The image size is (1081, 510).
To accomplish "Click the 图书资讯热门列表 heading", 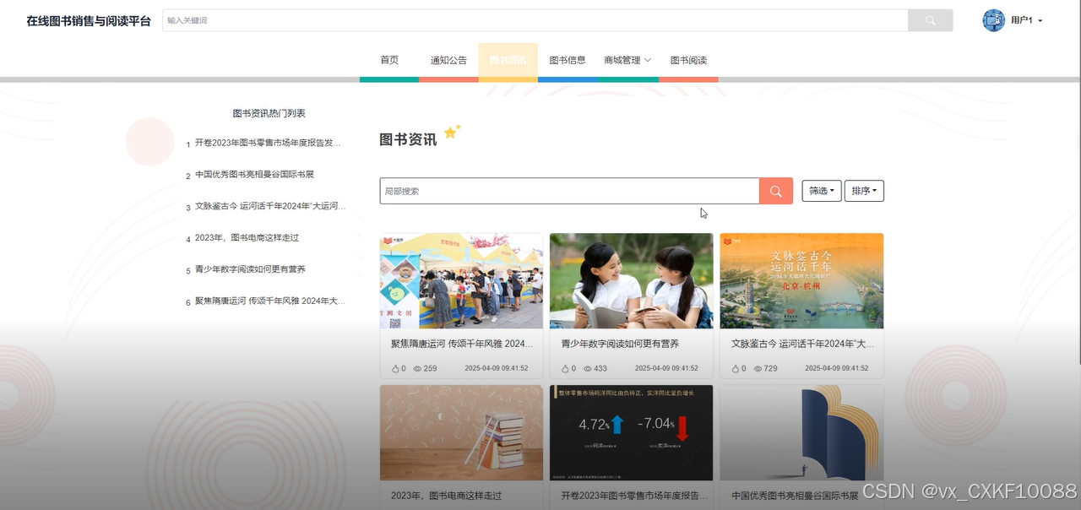I will coord(269,113).
